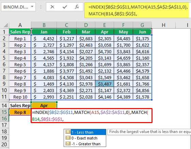Click cell with $2,357
This screenshot has height=149, width=191.
[142, 64]
